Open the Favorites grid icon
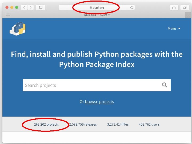 [x=8, y=15]
